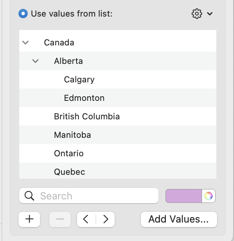Screen dimensions: 234x241
Task: Click the left chevron outdent button
Action: click(x=86, y=219)
